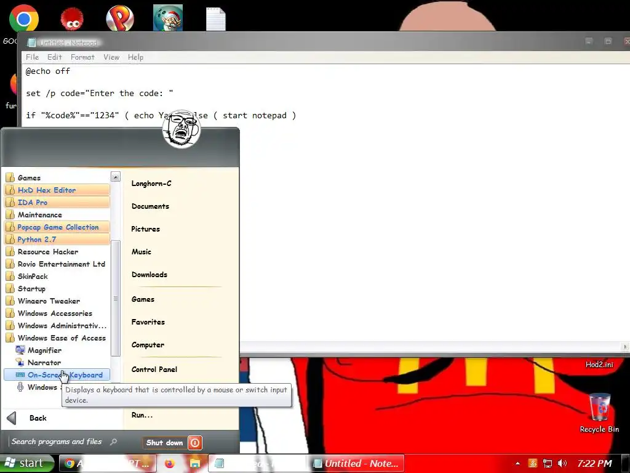Click the clock showing 7:22 PM
This screenshot has width=630, height=473.
[595, 463]
